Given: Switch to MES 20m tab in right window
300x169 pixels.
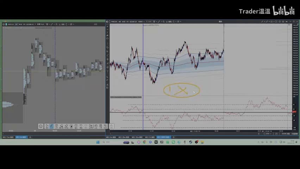Looking at the screenshot, I should (x=123, y=137).
